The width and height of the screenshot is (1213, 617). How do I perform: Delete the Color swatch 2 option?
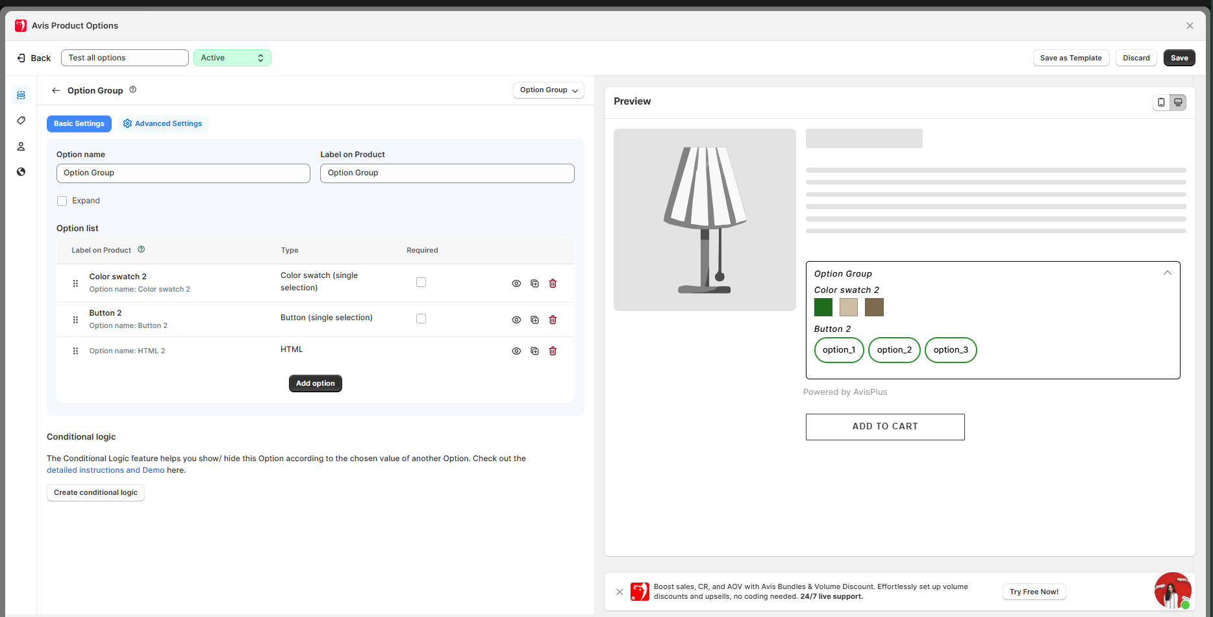[x=553, y=283]
